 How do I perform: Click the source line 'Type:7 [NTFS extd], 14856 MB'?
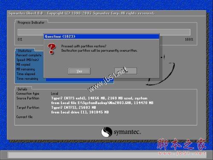pos(99,98)
